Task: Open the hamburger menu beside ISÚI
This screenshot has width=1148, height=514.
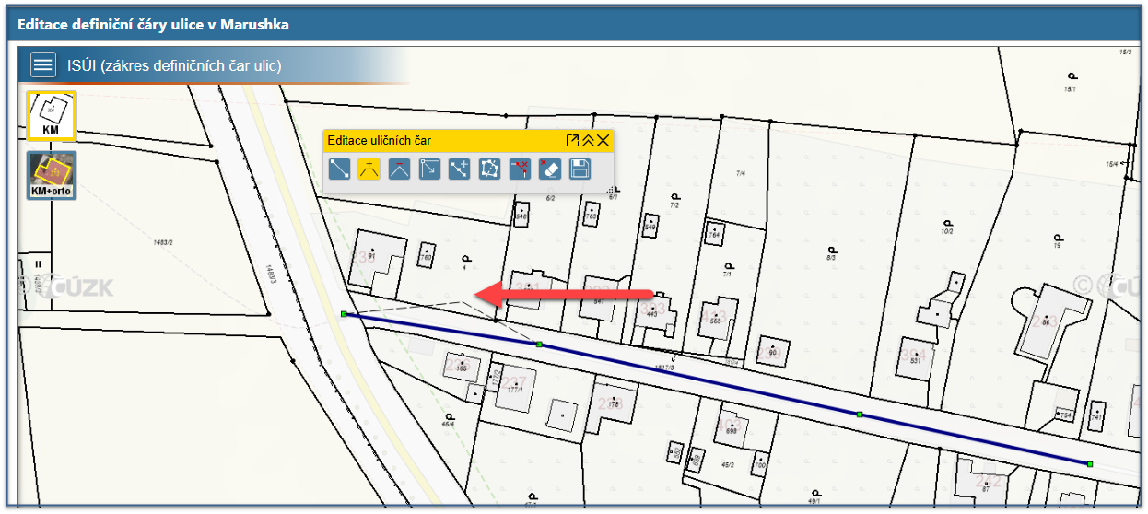Action: pyautogui.click(x=42, y=65)
